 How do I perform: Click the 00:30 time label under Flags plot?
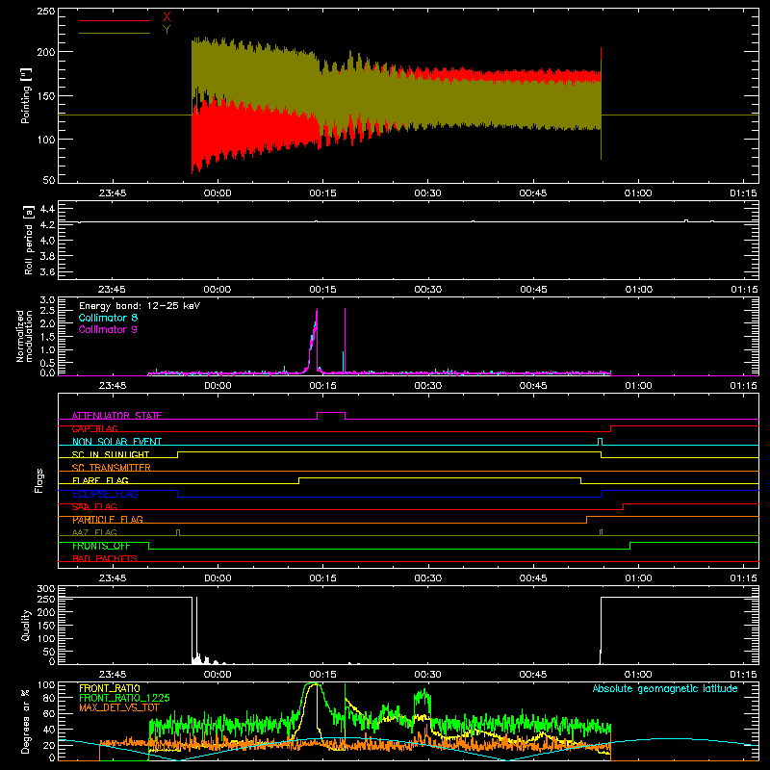point(427,578)
